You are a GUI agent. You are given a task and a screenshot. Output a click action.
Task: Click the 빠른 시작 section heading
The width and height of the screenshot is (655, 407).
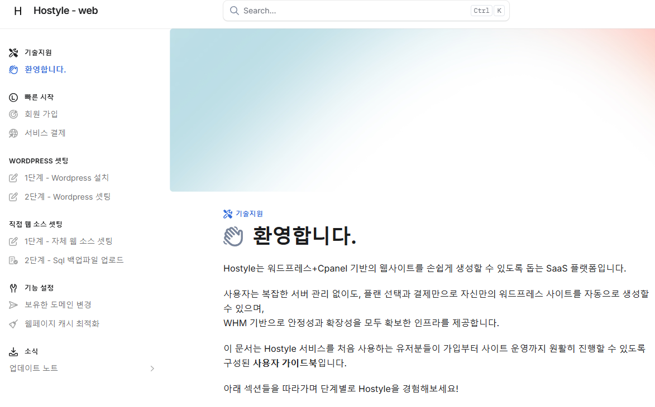pyautogui.click(x=39, y=97)
